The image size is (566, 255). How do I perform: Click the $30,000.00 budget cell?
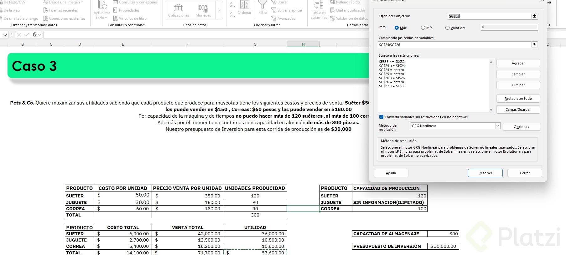pos(443,246)
